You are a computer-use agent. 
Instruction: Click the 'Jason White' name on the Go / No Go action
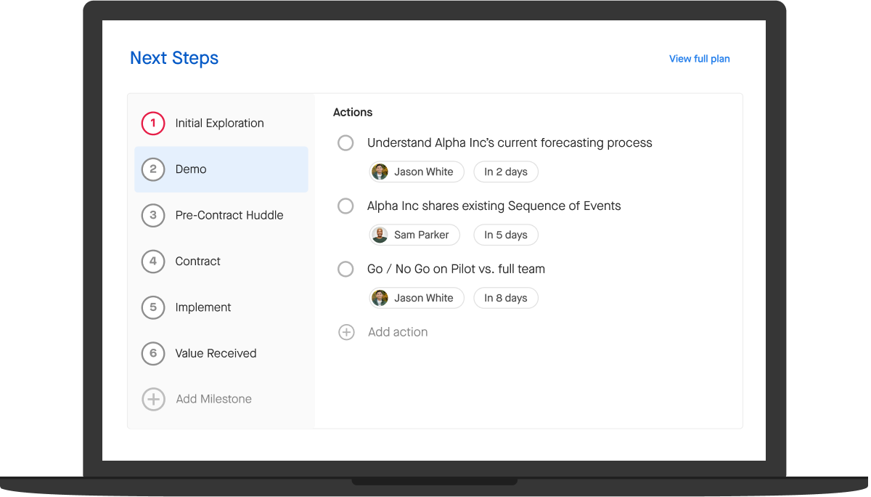(424, 298)
